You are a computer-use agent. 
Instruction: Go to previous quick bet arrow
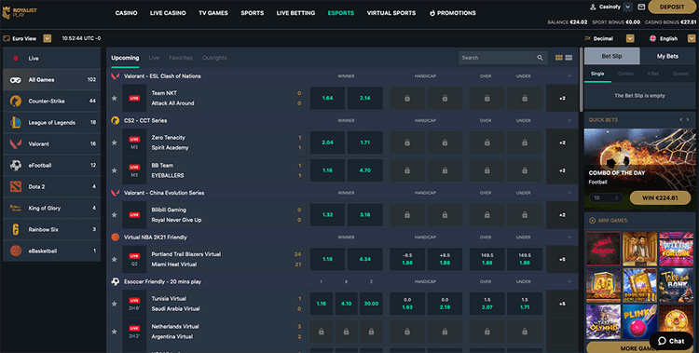click(x=680, y=120)
